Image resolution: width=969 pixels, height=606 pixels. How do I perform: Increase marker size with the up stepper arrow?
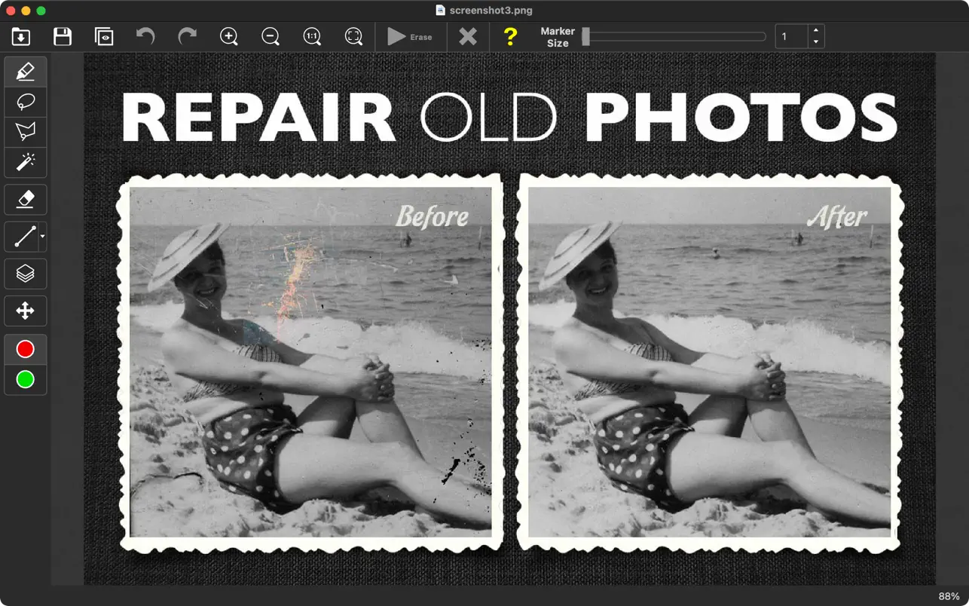pyautogui.click(x=816, y=31)
